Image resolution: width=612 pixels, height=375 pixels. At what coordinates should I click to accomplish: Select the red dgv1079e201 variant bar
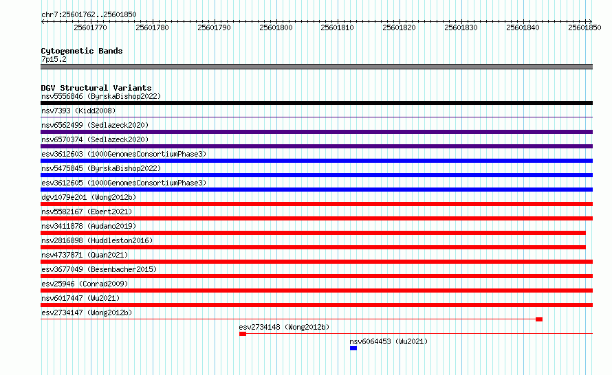tap(316, 204)
